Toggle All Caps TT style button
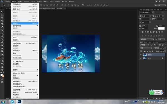The height and width of the screenshot is (104, 167). tap(148, 32)
